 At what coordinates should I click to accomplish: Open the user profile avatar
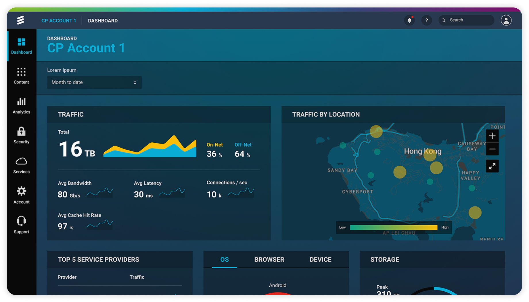506,20
